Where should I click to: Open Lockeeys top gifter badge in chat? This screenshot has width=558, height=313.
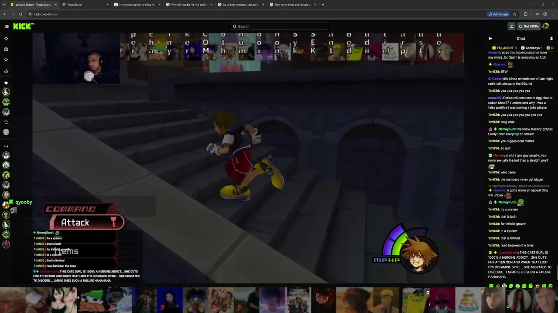click(x=531, y=48)
